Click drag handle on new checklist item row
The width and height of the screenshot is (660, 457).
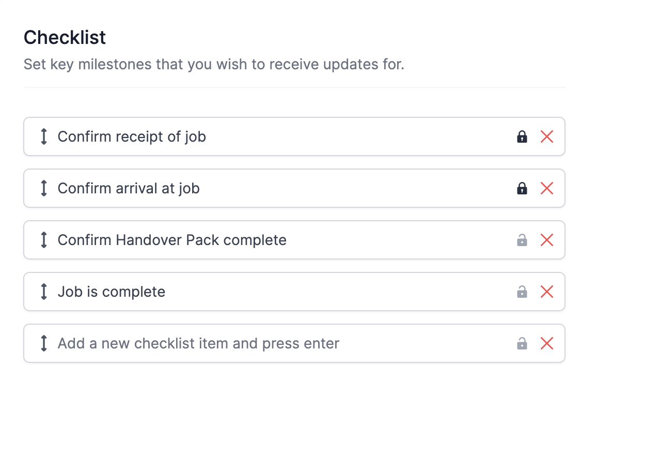[44, 343]
